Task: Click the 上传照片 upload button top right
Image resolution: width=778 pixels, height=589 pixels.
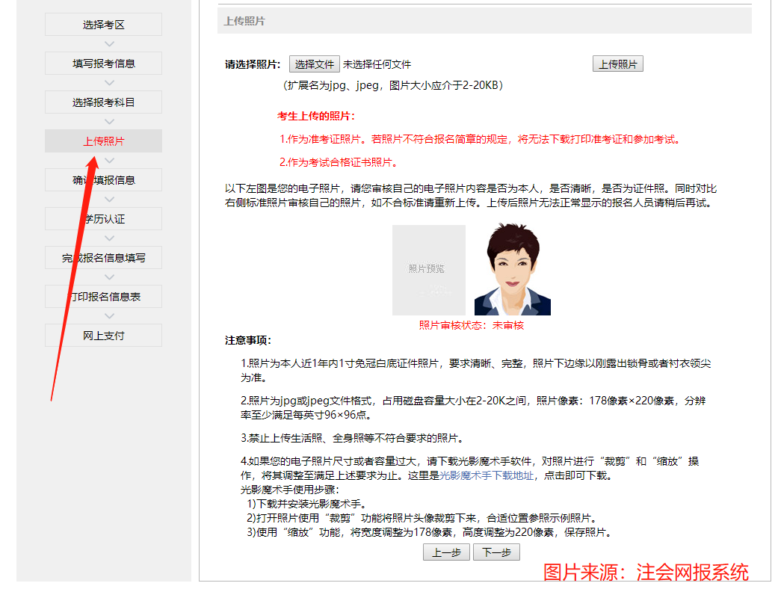Action: [x=618, y=63]
